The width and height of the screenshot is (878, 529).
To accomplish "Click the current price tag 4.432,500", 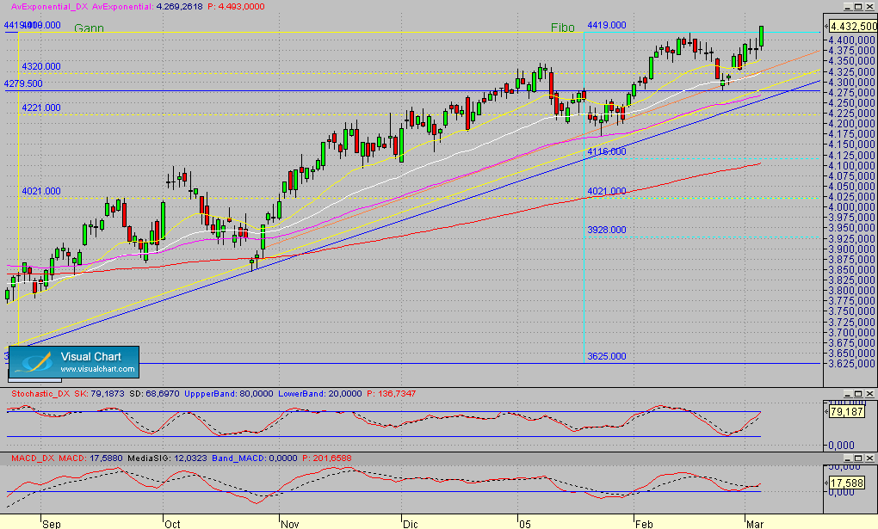I will pos(853,27).
